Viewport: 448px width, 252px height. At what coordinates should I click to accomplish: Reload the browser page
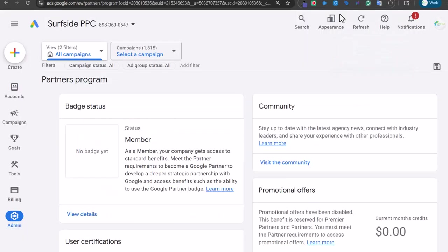pyautogui.click(x=28, y=3)
